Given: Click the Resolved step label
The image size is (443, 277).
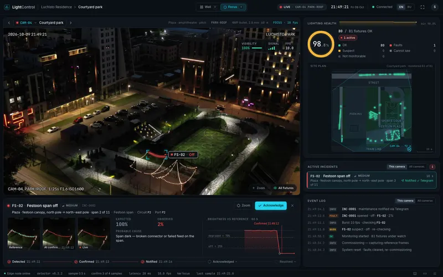Looking at the screenshot, I should (x=286, y=261).
